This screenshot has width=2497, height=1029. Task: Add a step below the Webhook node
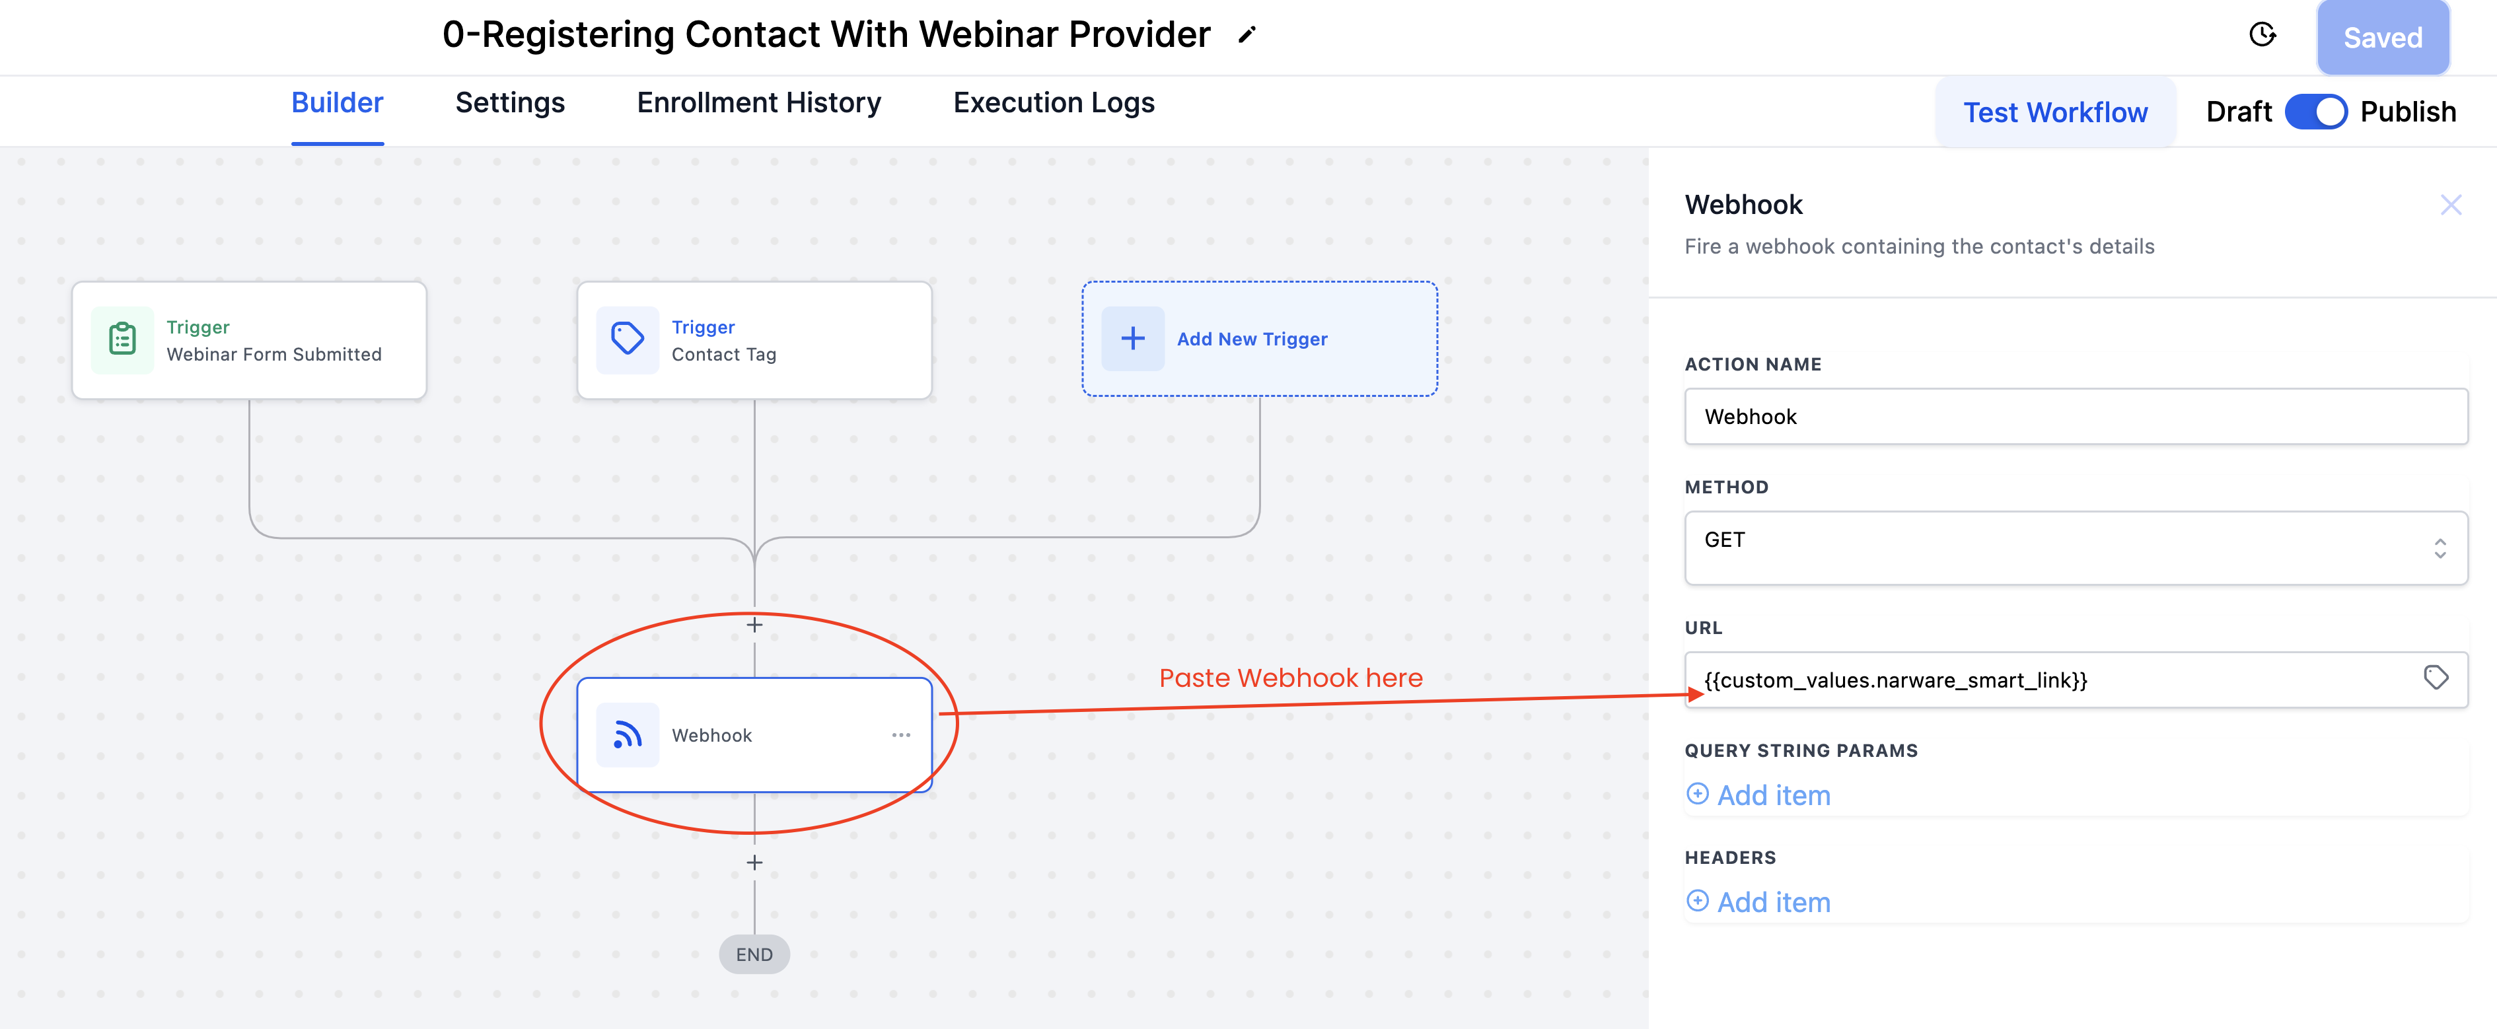754,863
